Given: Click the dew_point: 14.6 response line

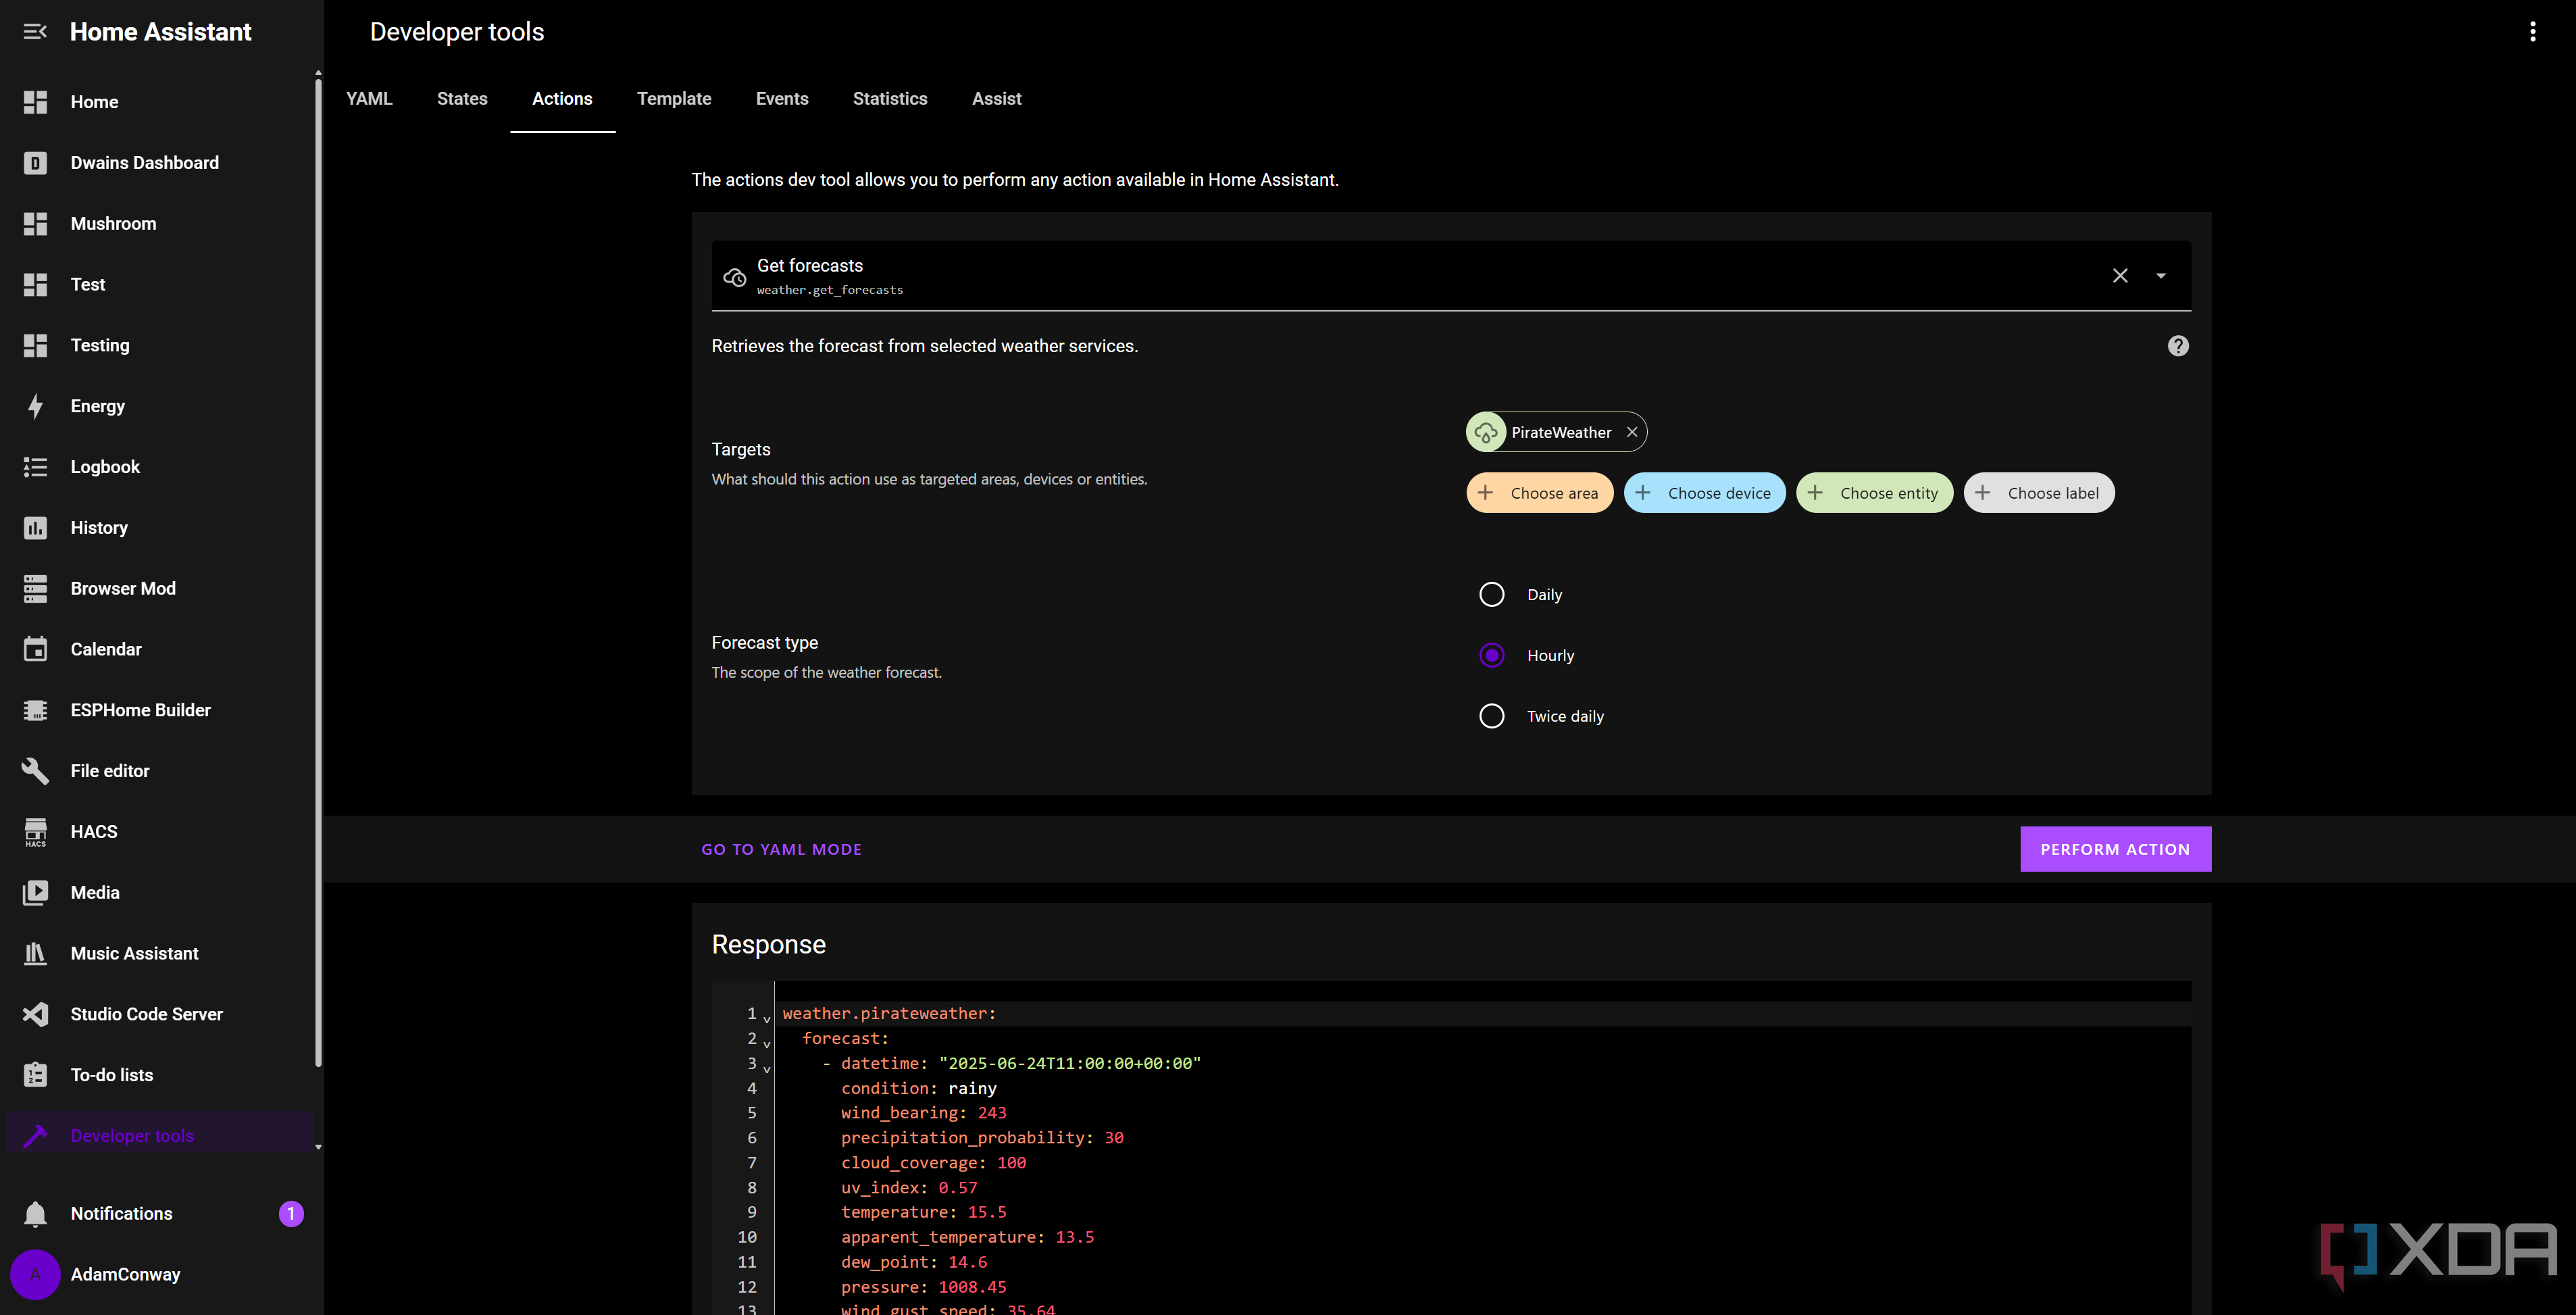Looking at the screenshot, I should [914, 1262].
